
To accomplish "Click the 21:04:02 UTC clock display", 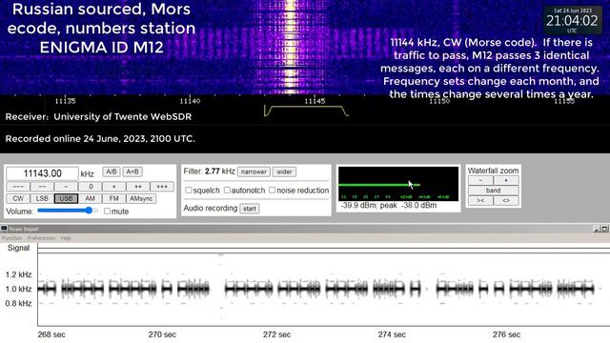I will click(572, 21).
